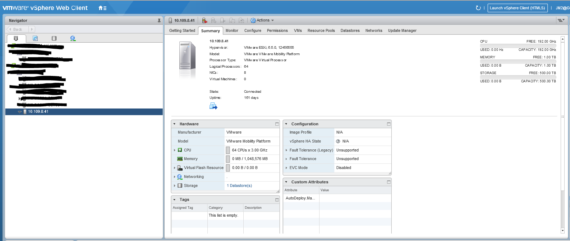Open the VMs tab
Image resolution: width=570 pixels, height=241 pixels.
pyautogui.click(x=298, y=30)
